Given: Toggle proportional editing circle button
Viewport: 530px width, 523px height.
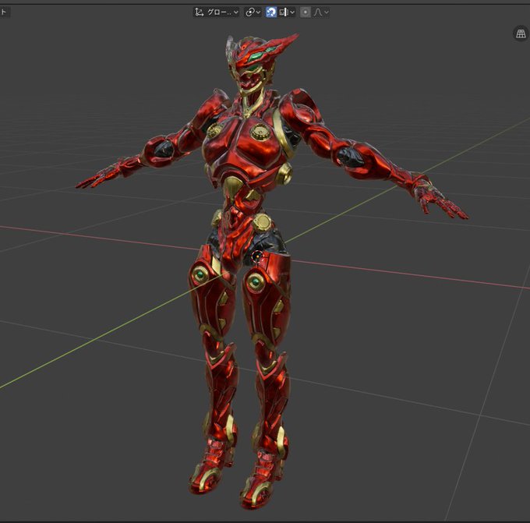Looking at the screenshot, I should 306,12.
